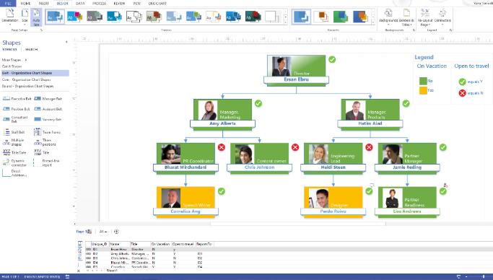The width and height of the screenshot is (493, 280).
Task: Switch to the REVIEW tab
Action: click(x=119, y=4)
